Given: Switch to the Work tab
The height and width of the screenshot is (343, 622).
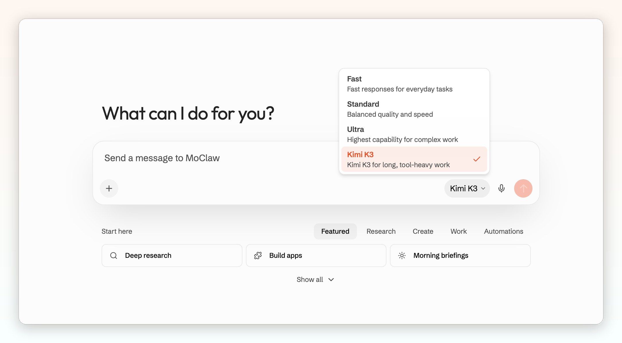Looking at the screenshot, I should [458, 231].
